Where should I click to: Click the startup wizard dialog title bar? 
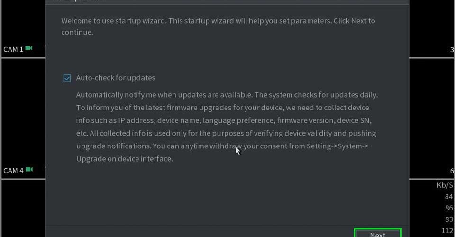point(227,2)
